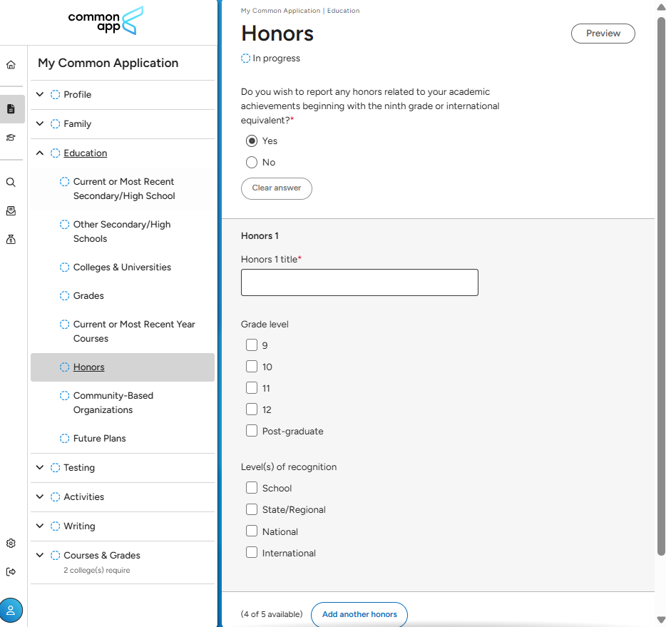Expand the Profile section
This screenshot has height=627, width=666.
click(x=40, y=94)
